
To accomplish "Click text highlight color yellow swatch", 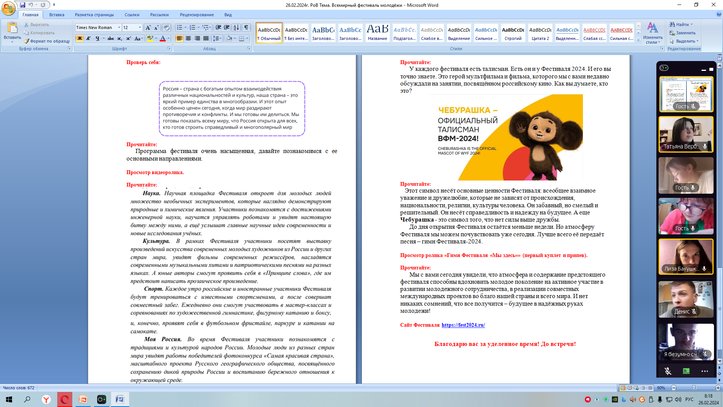I will point(150,38).
